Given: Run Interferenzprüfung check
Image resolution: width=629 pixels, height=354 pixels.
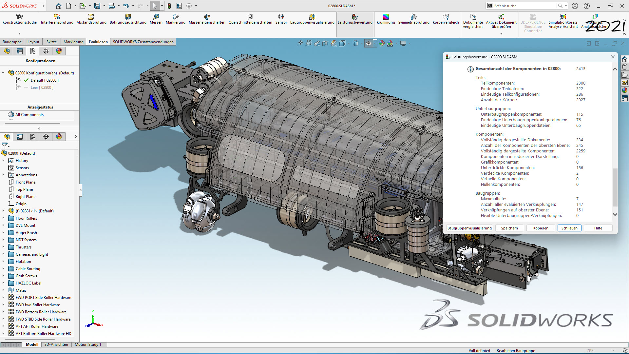Looking at the screenshot, I should tap(57, 19).
